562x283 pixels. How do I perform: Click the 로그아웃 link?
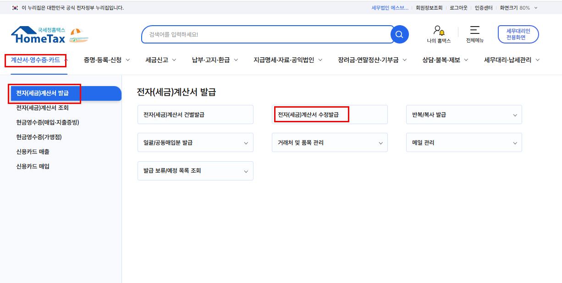458,8
